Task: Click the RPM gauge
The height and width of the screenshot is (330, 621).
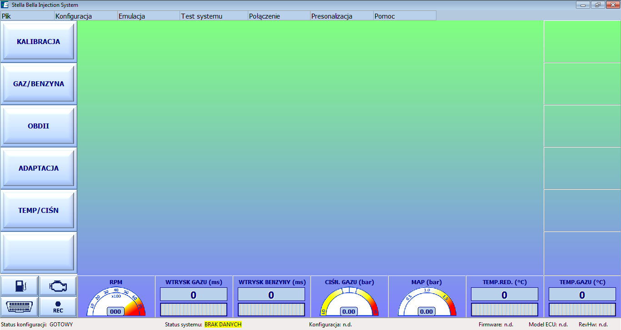Action: (116, 301)
